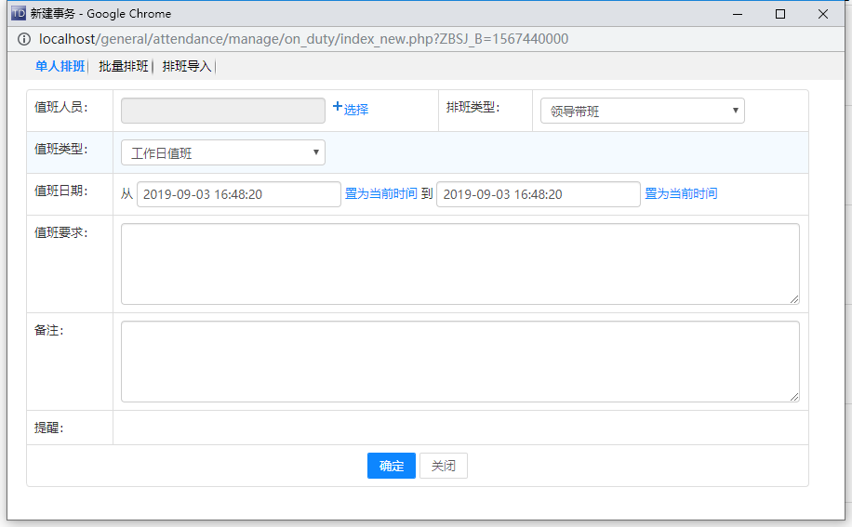Focus the 值班要求 text area

(x=459, y=264)
